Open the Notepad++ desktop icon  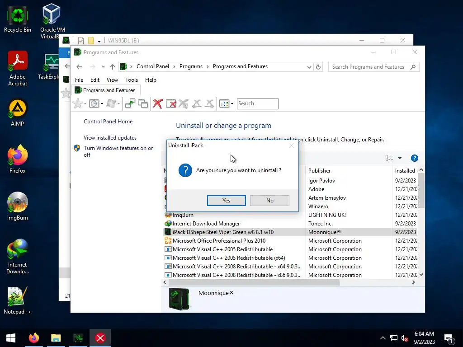[18, 300]
